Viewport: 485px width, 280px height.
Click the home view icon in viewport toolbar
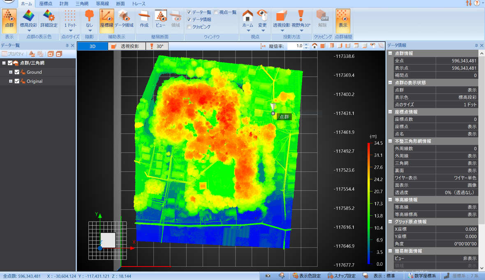314,46
